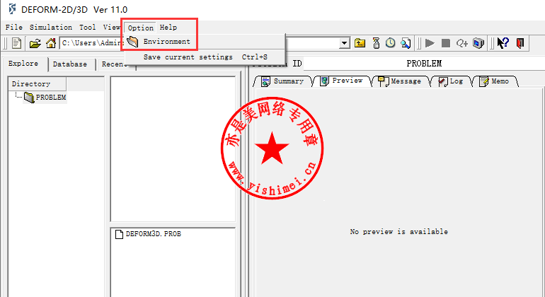Select the PROBLEM folder in directory tree
The image size is (545, 297).
click(50, 98)
